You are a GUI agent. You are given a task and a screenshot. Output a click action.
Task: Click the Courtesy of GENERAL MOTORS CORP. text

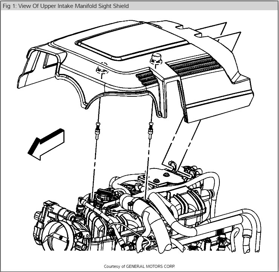click(139, 266)
